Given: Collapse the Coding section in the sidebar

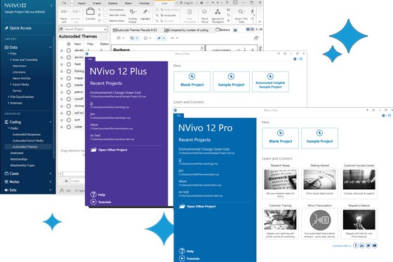Looking at the screenshot, I should click(x=51, y=122).
